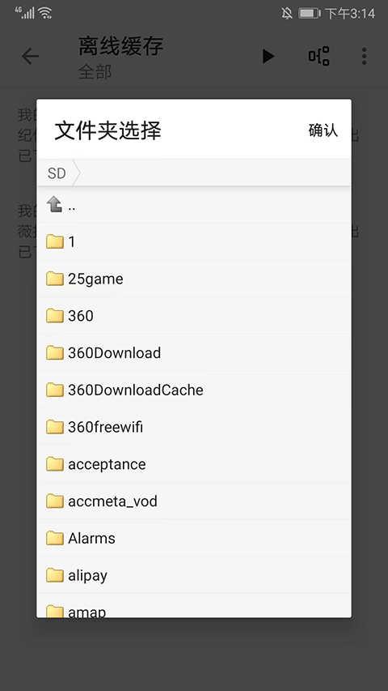The width and height of the screenshot is (388, 691).
Task: Tap the up-level parent folder arrow
Action: (54, 204)
